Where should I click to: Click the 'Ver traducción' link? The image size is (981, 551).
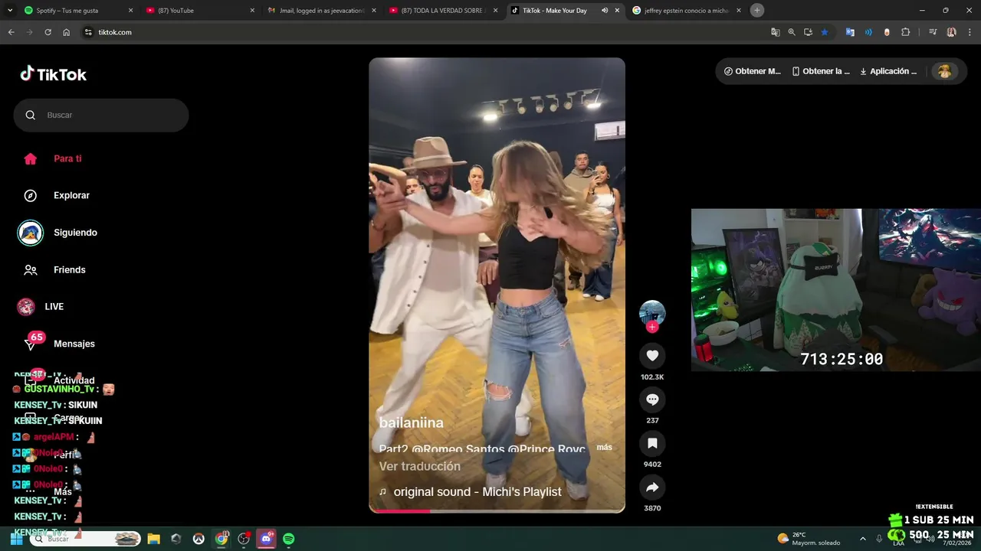pyautogui.click(x=420, y=466)
